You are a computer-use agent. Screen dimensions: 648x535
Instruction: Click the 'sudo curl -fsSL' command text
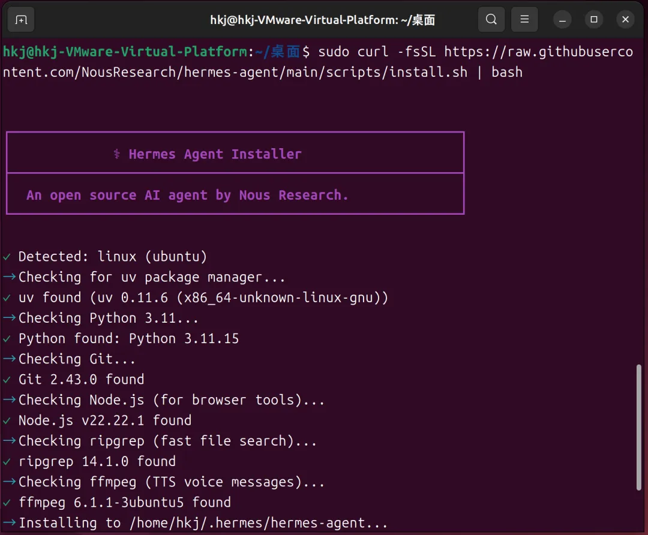pos(377,52)
